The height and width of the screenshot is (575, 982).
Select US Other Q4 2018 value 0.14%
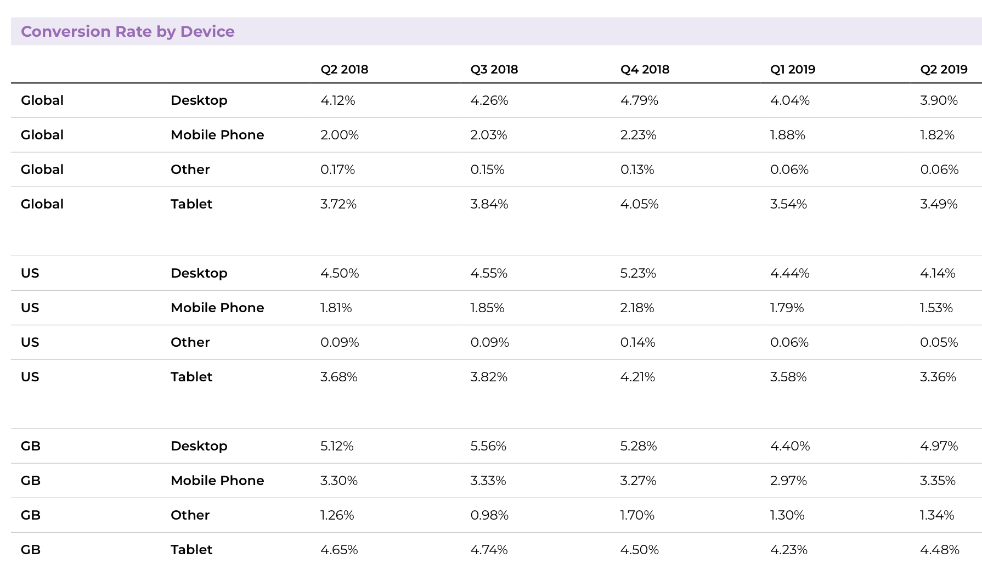tap(637, 342)
